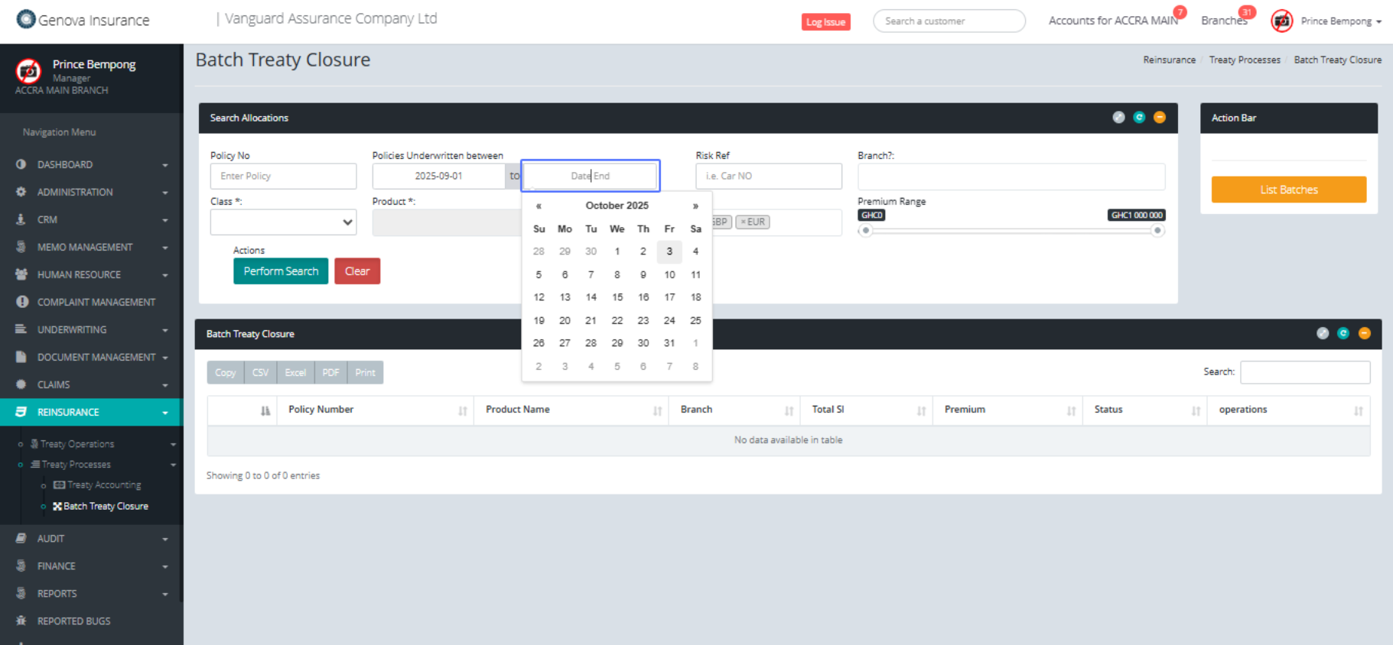Pick October 15 in the date picker
This screenshot has height=645, width=1393.
[617, 297]
